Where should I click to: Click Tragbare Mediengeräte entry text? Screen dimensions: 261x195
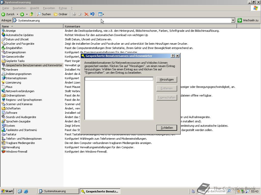(x=20, y=143)
